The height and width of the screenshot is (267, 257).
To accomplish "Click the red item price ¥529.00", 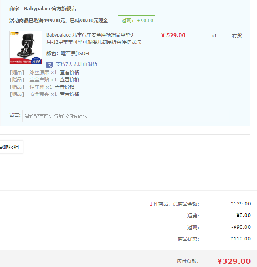I will 173,35.
